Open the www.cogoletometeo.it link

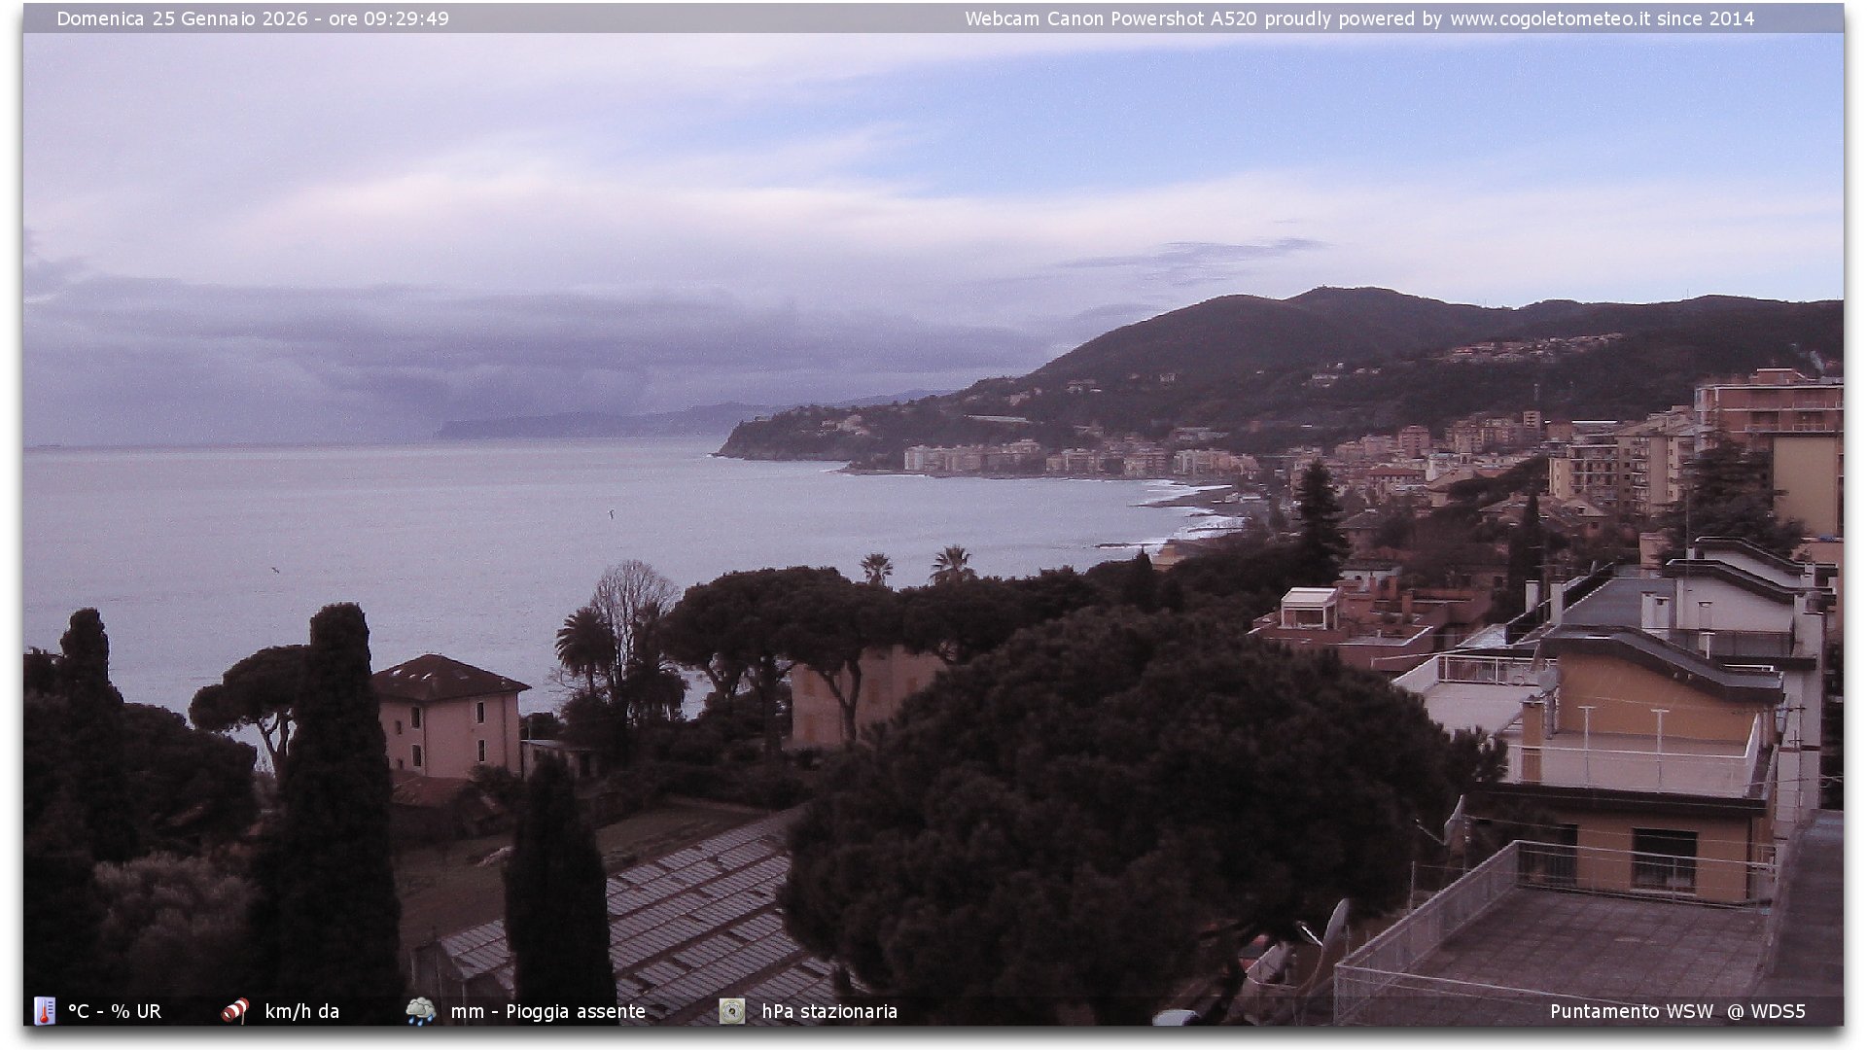(1549, 18)
